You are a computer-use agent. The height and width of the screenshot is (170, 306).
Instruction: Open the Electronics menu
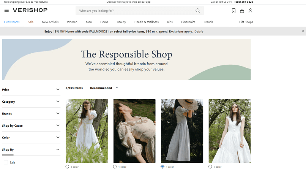(x=188, y=22)
